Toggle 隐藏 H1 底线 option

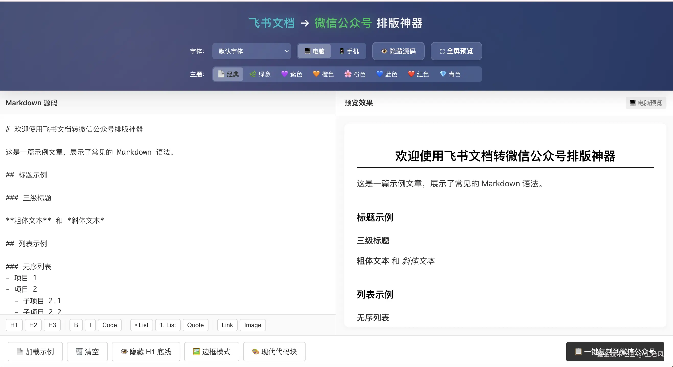pyautogui.click(x=146, y=352)
